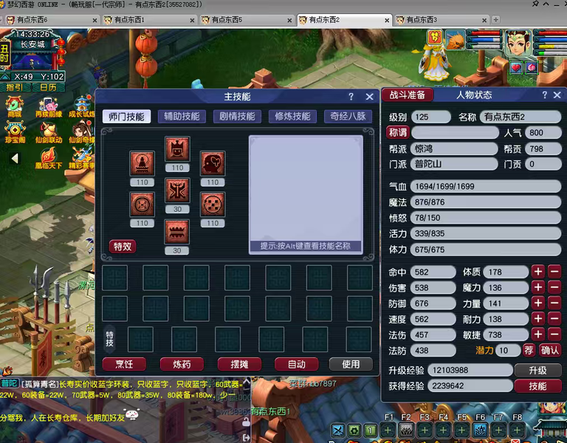The height and width of the screenshot is (443, 567).
Task: Open the 指引 guide button
Action: 15,87
